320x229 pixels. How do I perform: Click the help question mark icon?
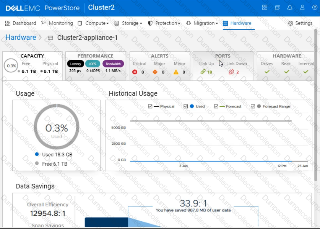315,8
